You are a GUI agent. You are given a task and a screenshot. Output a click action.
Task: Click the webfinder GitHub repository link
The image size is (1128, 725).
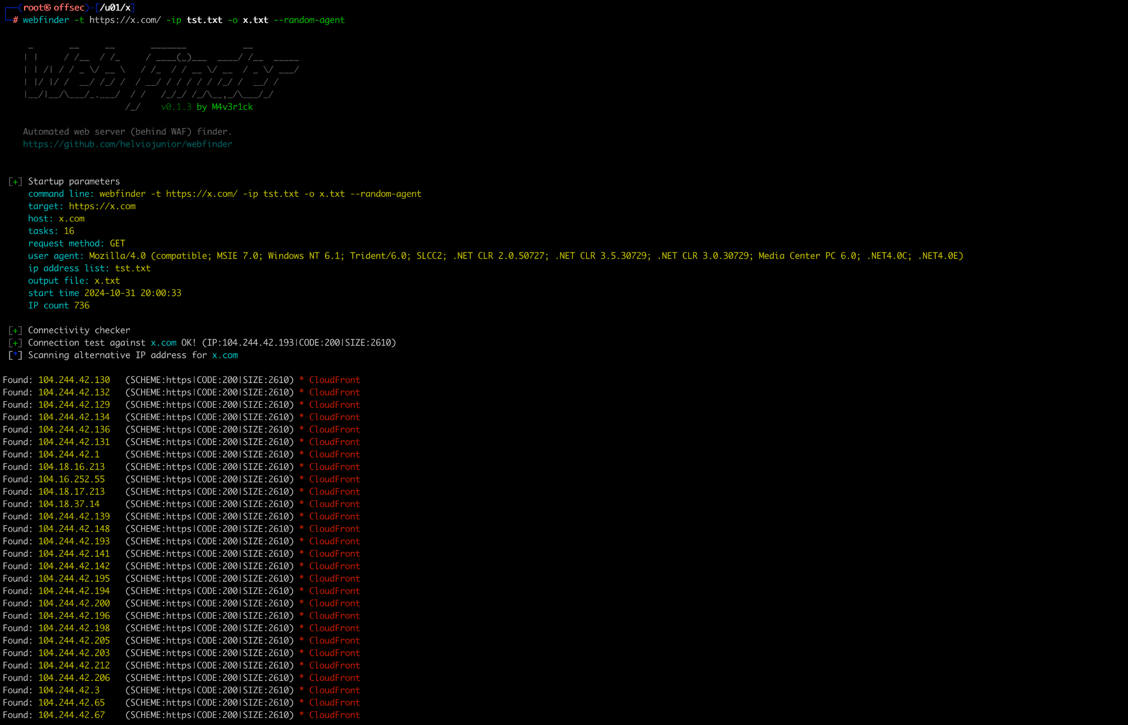tap(127, 144)
